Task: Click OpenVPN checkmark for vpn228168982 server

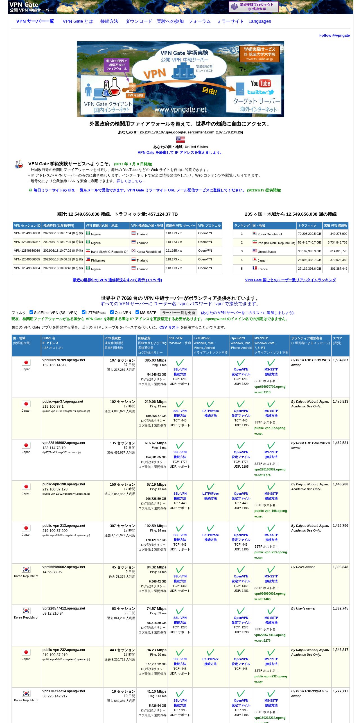Action: (x=241, y=445)
